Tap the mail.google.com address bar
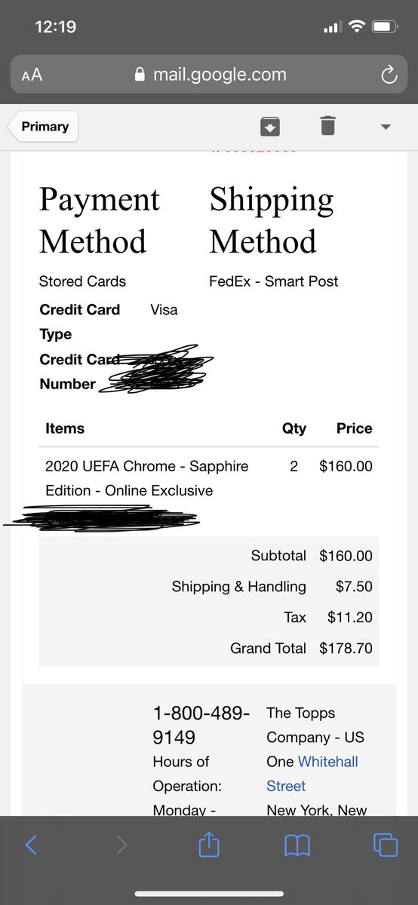The height and width of the screenshot is (905, 418). [x=209, y=75]
